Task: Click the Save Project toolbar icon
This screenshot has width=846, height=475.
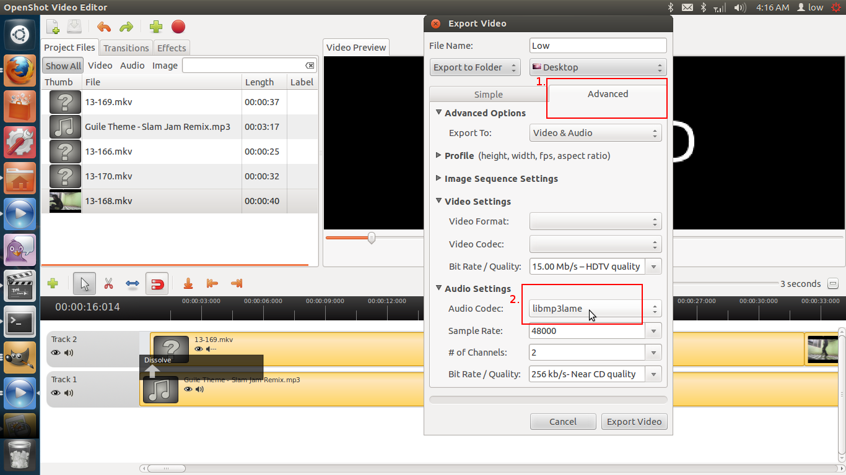Action: pos(74,27)
